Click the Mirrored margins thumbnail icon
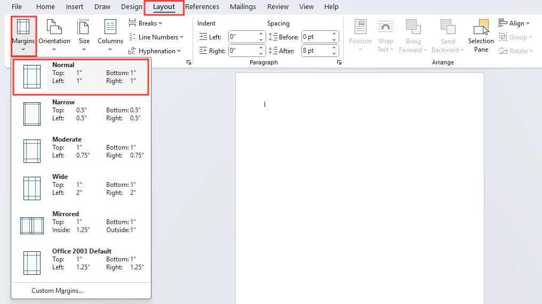 32,226
